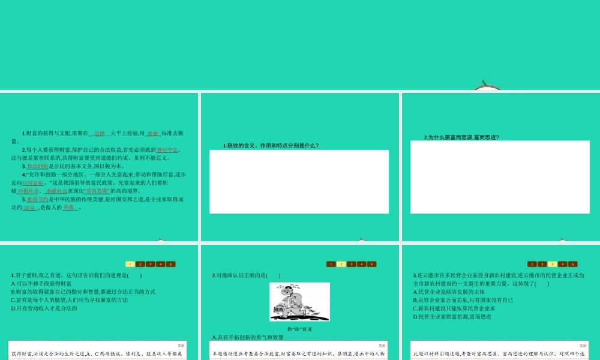
Task: Select option B.财富的取得要靠自己的勤劳和智慧
Action: 83,292
